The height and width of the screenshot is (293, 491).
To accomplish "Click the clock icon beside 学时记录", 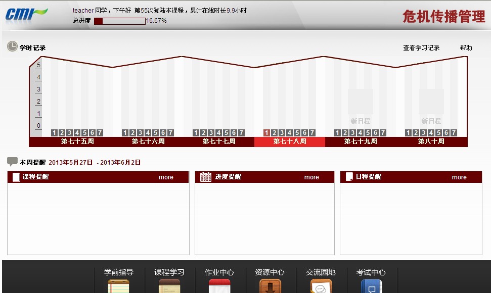I will click(x=12, y=47).
